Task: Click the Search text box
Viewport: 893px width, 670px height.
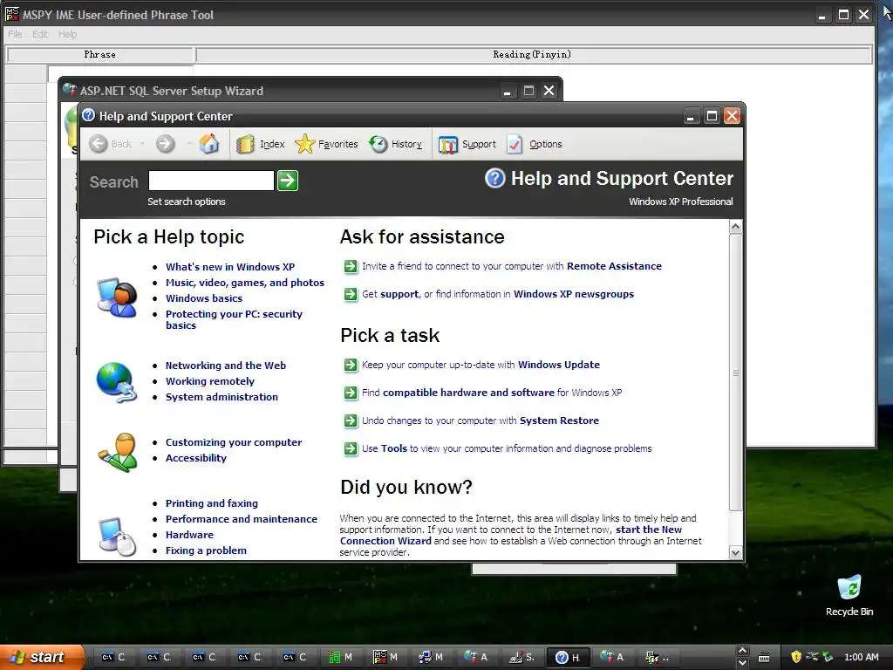Action: (x=211, y=181)
